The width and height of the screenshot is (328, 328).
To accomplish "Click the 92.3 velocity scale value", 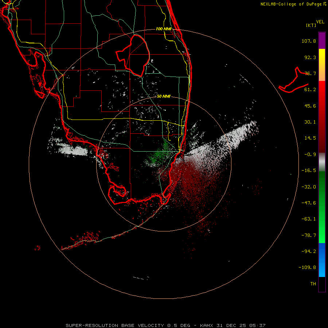I will click(310, 57).
